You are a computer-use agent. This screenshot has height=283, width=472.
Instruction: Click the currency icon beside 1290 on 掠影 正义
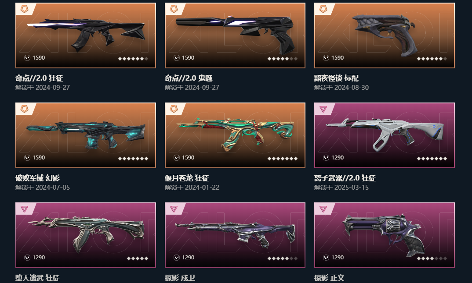326,258
